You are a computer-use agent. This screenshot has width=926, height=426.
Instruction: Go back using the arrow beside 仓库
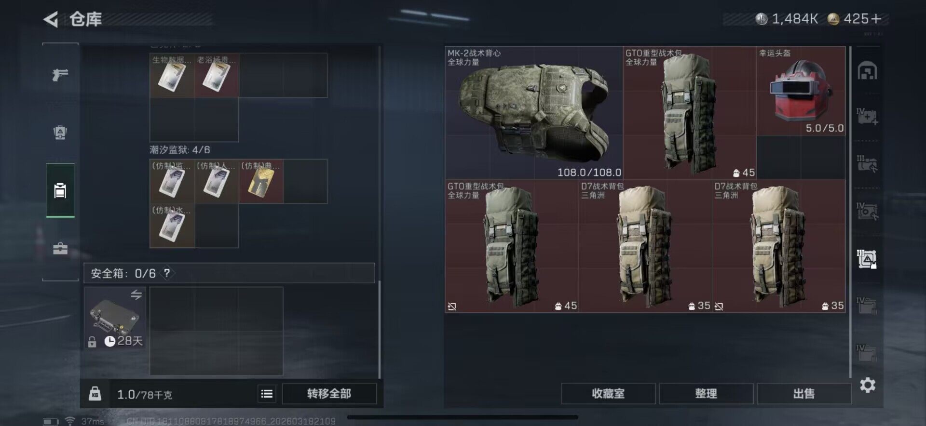(x=51, y=19)
